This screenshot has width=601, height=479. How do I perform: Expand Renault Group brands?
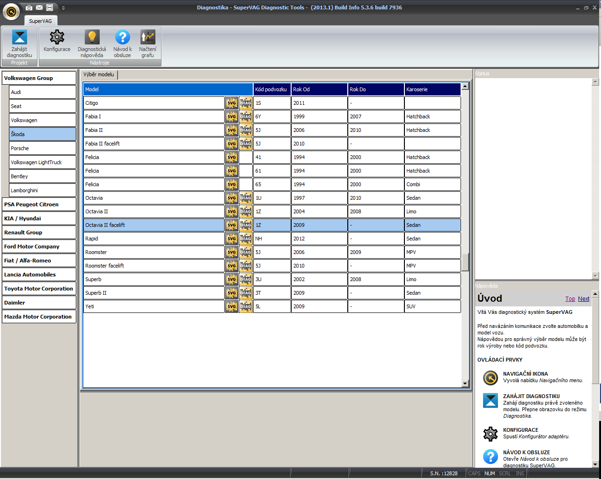tap(39, 232)
